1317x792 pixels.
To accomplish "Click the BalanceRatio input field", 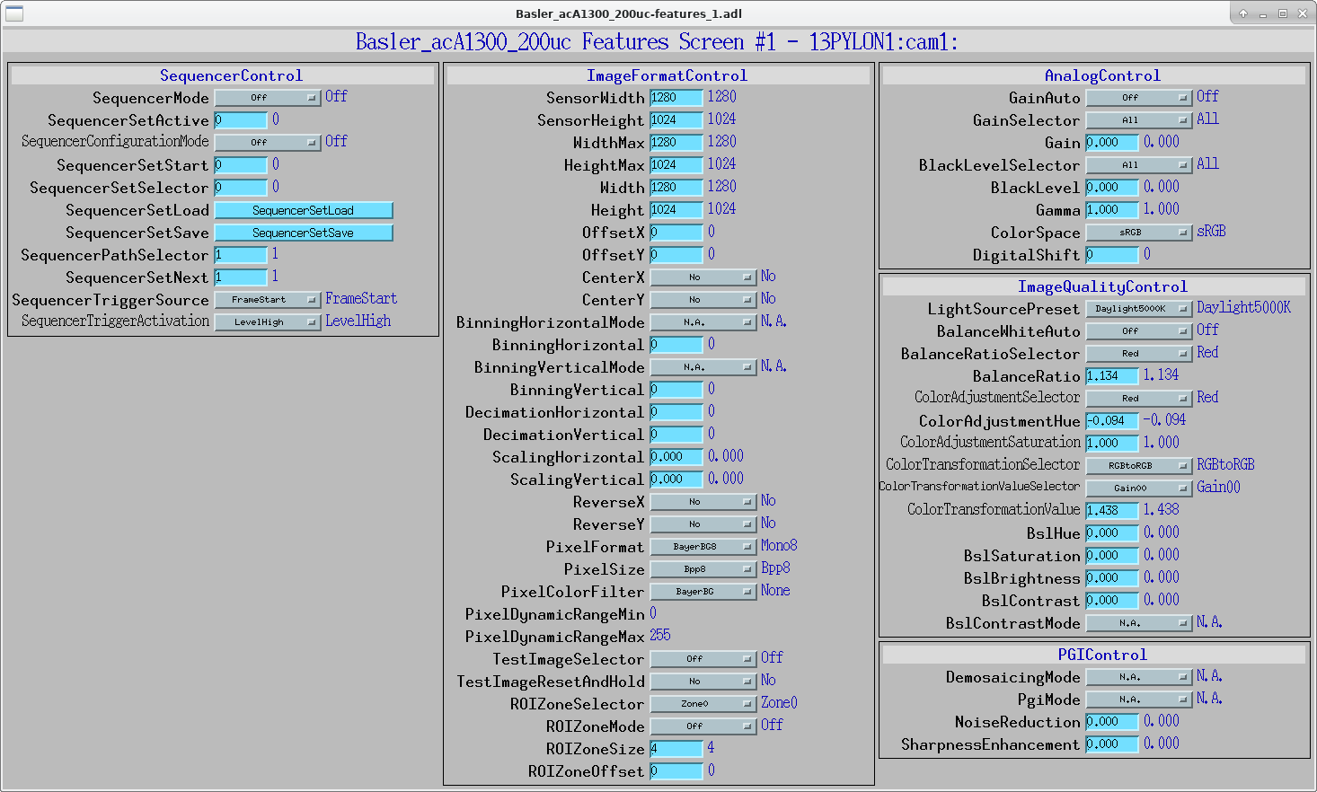I will (1112, 375).
